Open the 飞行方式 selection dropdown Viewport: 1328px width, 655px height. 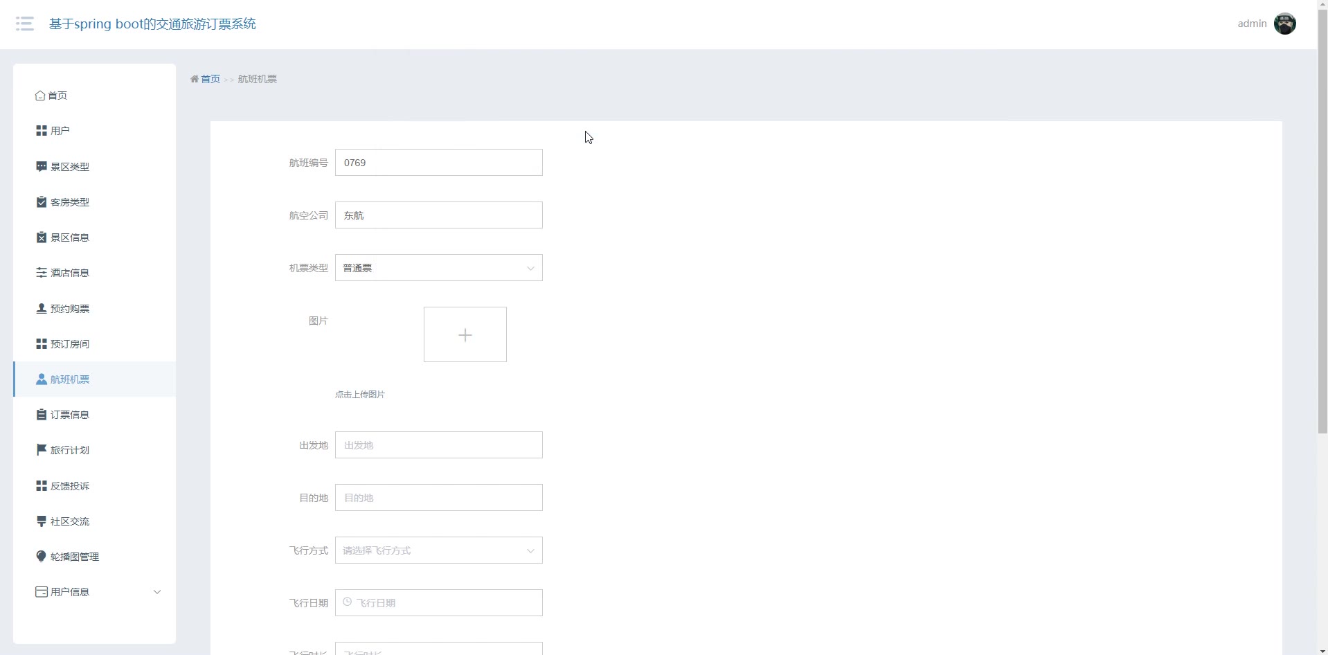point(439,550)
